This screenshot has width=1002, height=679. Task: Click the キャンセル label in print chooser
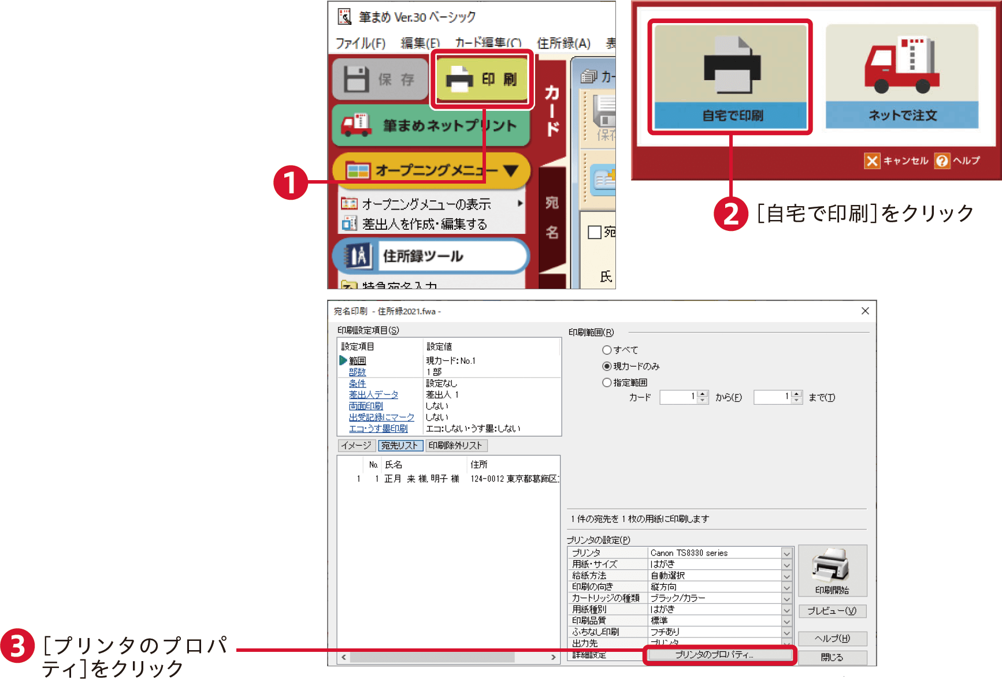click(x=906, y=161)
